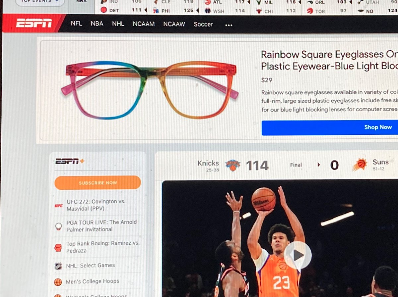
Task: Open Top Rank Boxing Ramirez vs. Pedraza
Action: tap(103, 247)
